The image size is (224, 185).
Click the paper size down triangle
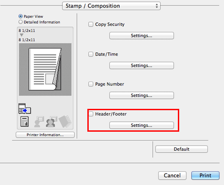click(22, 35)
